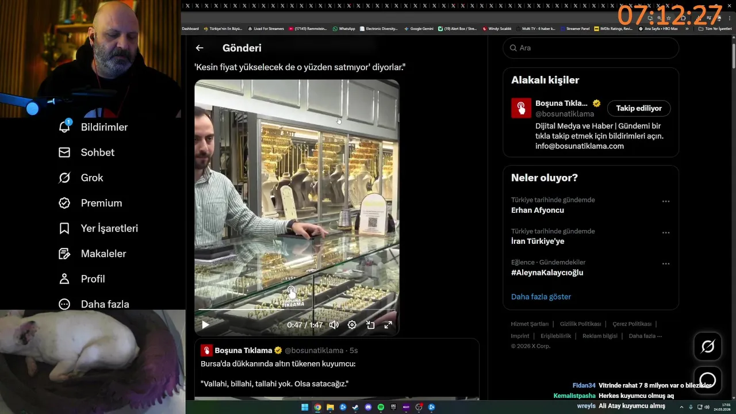
Task: Open the floating Grok button
Action: click(708, 346)
